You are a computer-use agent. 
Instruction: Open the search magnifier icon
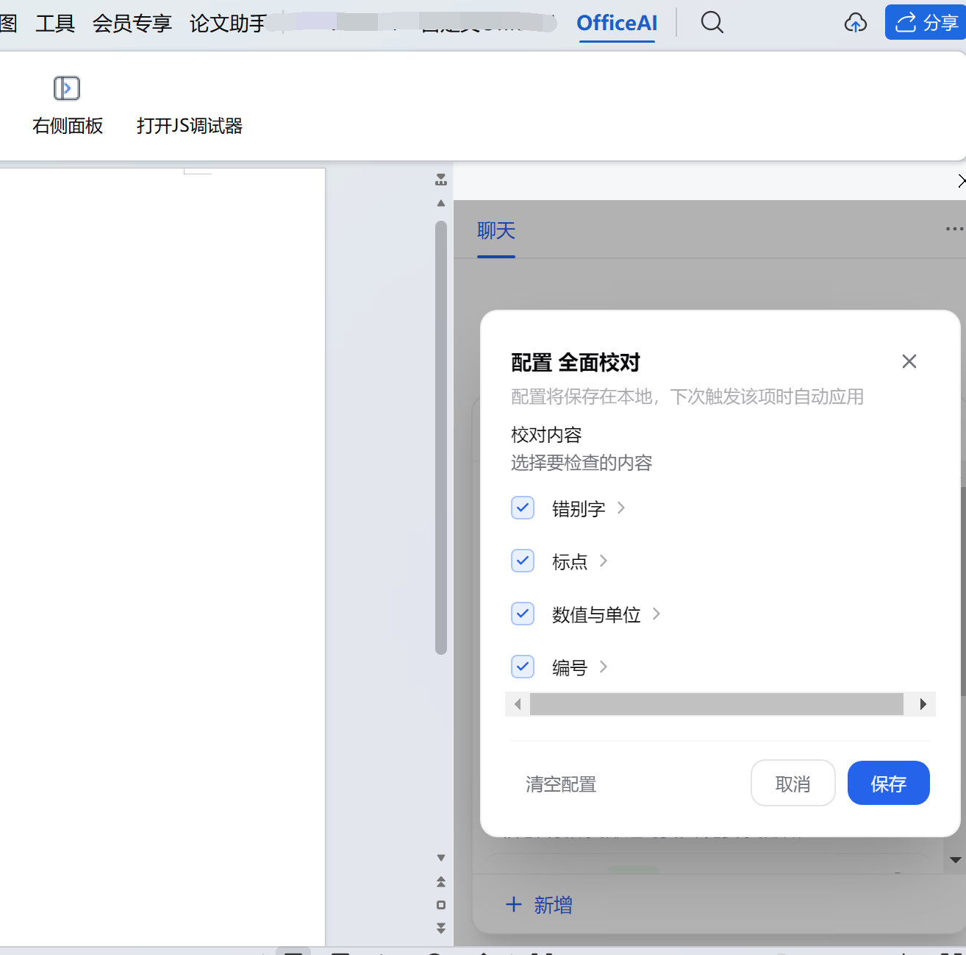click(x=712, y=22)
